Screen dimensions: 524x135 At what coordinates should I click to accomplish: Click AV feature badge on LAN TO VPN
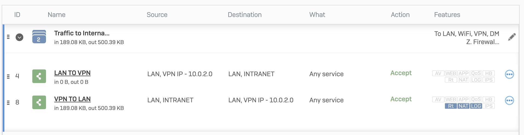coord(438,73)
